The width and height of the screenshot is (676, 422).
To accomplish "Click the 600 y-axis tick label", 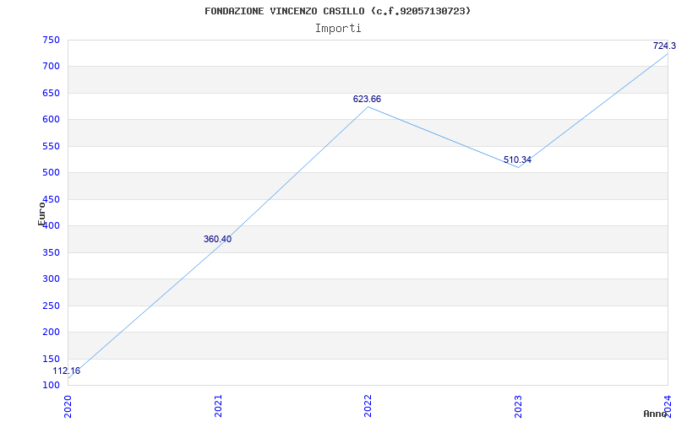I will click(51, 119).
